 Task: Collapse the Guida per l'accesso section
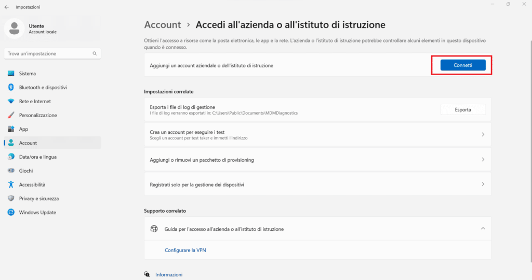point(483,229)
